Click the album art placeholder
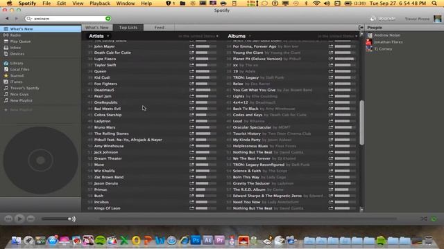This screenshot has height=249, width=444. 40,160
